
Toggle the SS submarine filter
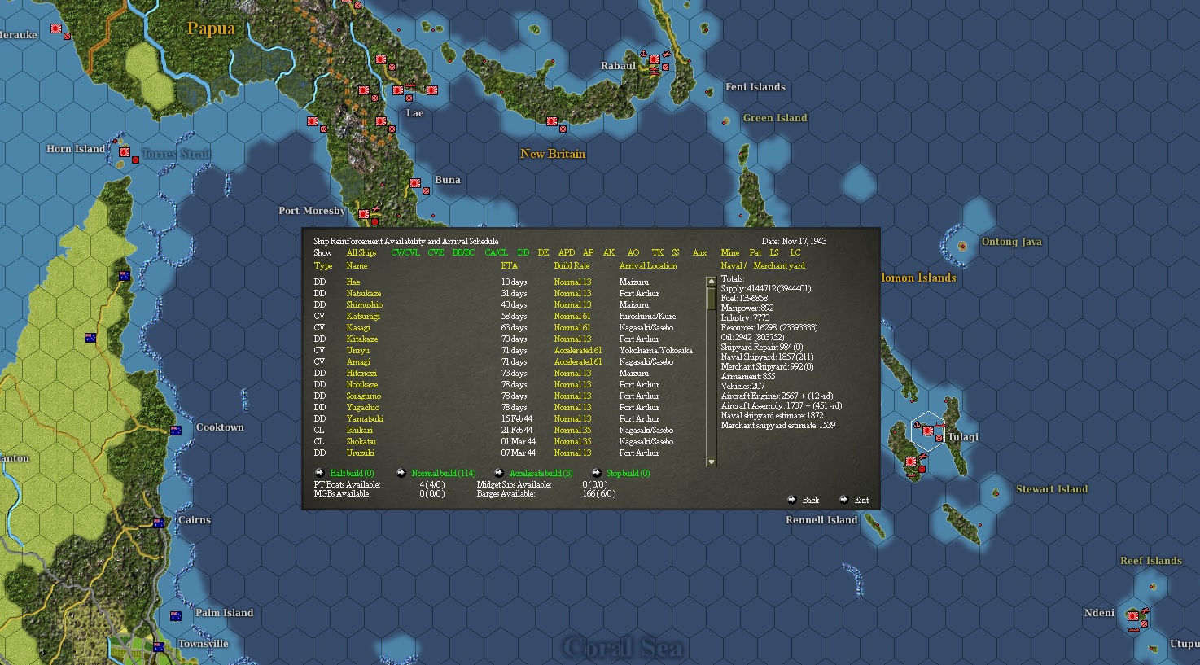(x=676, y=253)
